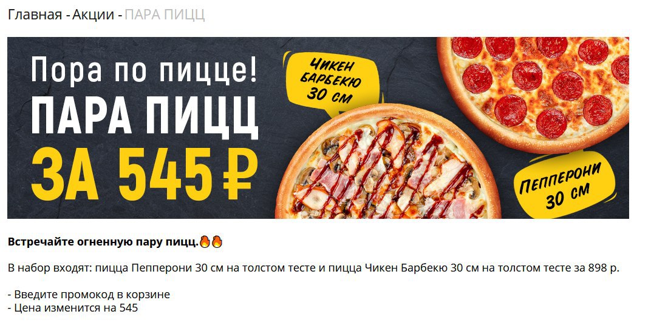Image resolution: width=668 pixels, height=334 pixels.
Task: Click the hyphen separator after Главная
Action: coord(67,15)
